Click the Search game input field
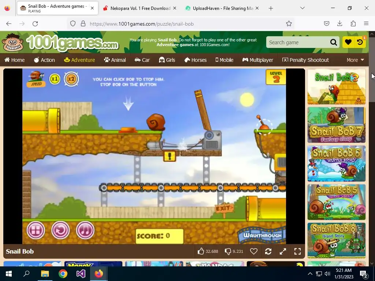375x281 pixels. [298, 42]
